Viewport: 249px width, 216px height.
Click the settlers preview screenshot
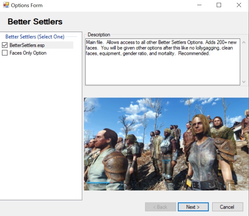pos(166,144)
